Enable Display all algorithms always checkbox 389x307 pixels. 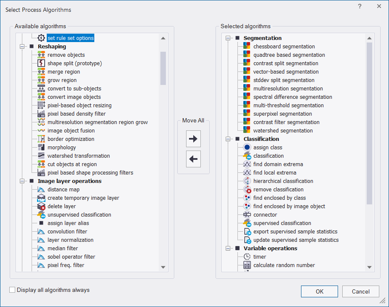point(12,290)
